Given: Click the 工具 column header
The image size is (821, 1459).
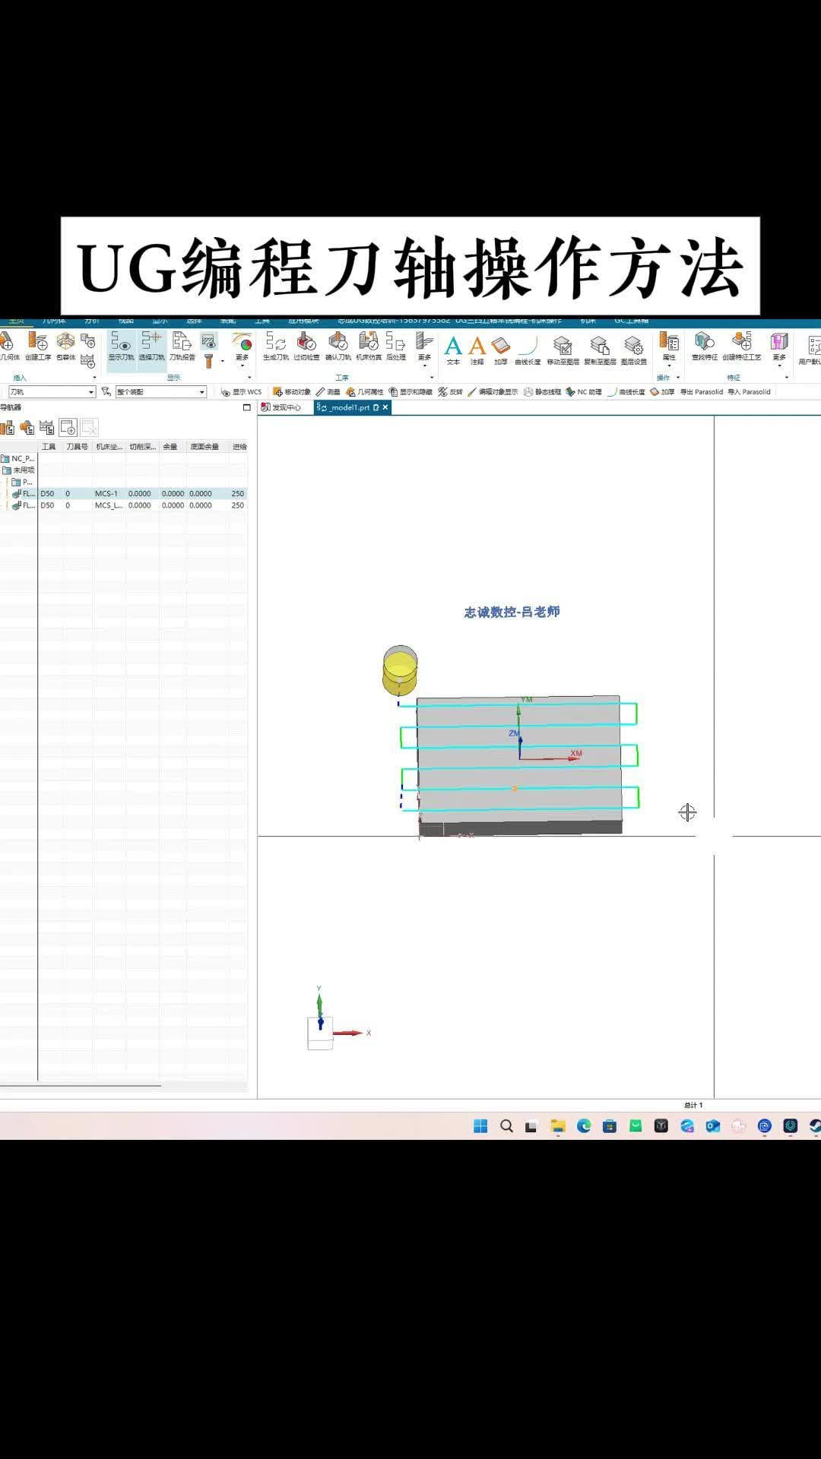Looking at the screenshot, I should (49, 447).
